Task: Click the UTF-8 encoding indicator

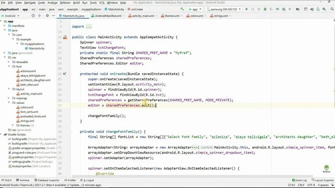Action: [311, 185]
